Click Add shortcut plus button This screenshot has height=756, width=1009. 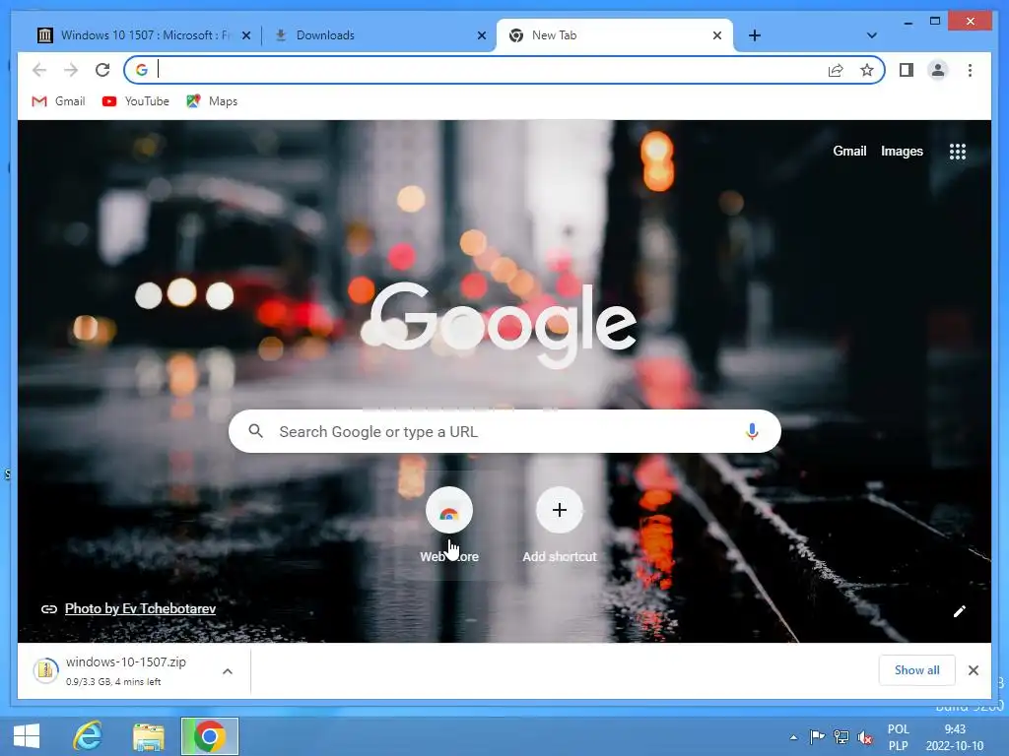560,511
